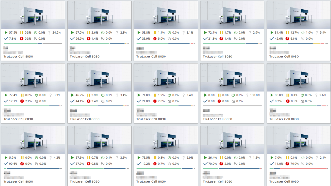Select the red error icon beside 5.0%
The height and width of the screenshot is (186, 331).
155,39
